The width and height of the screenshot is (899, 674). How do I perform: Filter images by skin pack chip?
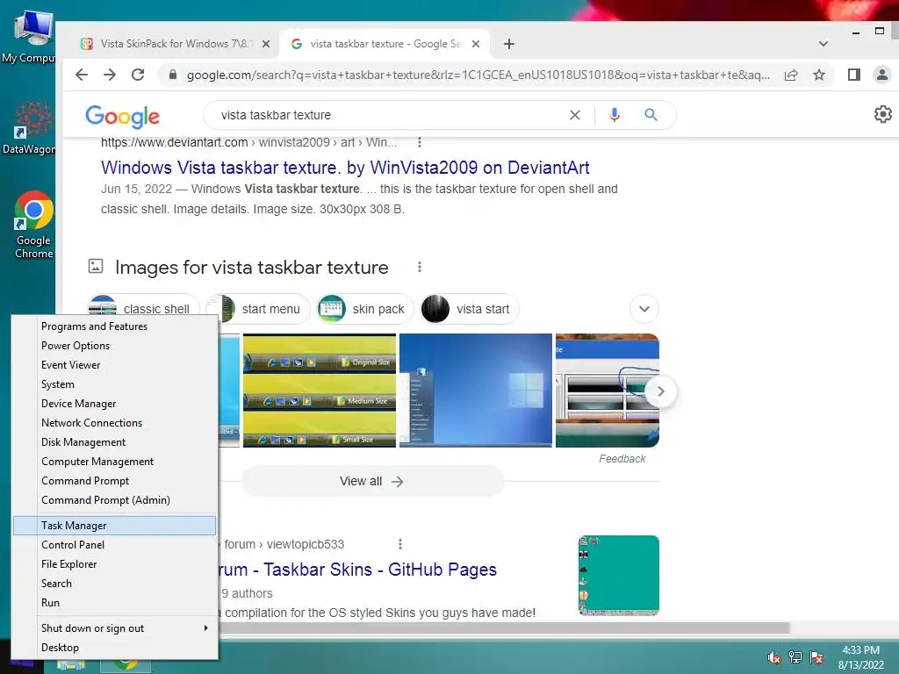click(365, 309)
